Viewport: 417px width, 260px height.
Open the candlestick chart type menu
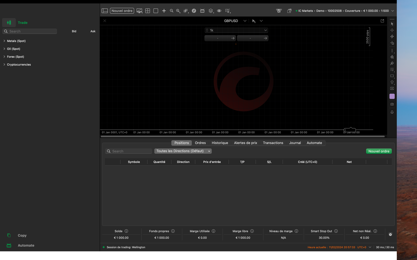coord(186,11)
